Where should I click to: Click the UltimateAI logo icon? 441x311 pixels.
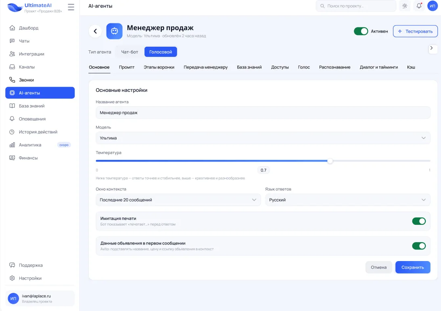pyautogui.click(x=15, y=7)
